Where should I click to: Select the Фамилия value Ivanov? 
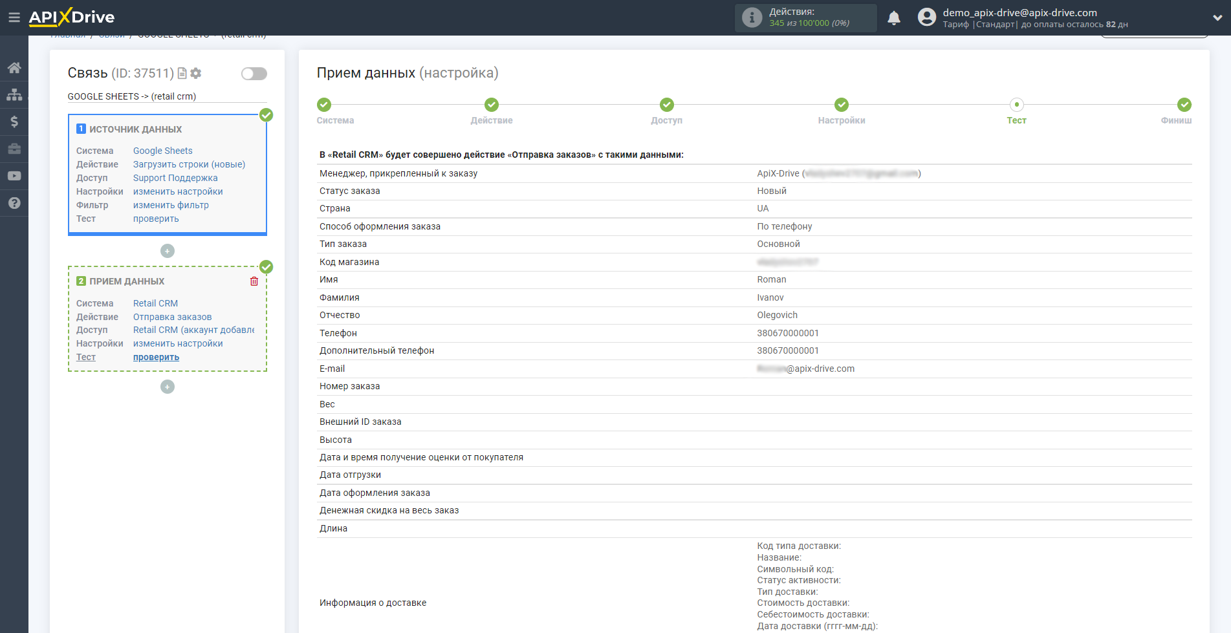coord(770,297)
